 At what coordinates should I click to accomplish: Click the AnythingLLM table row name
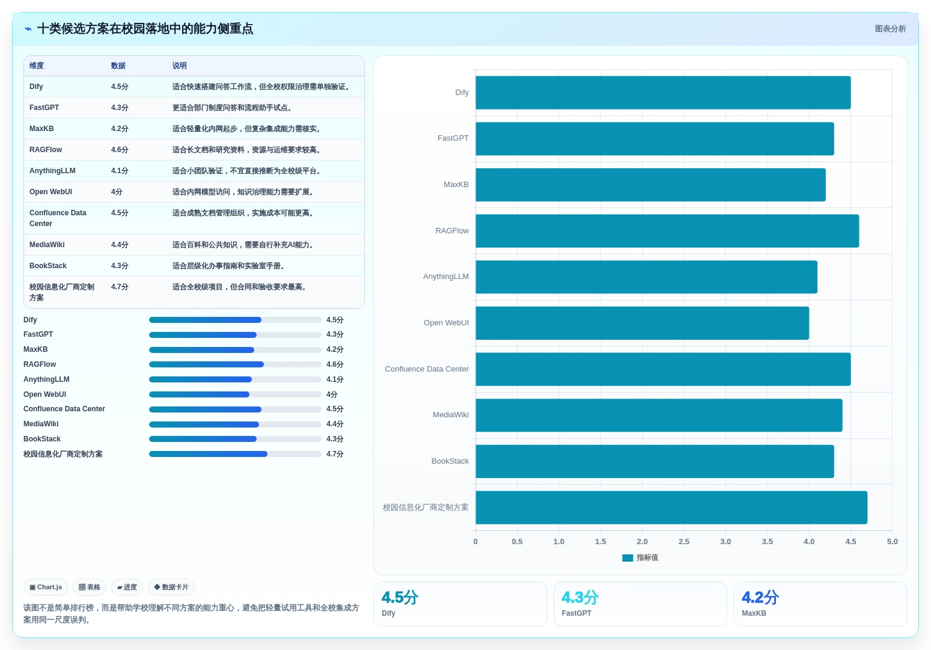tap(52, 171)
